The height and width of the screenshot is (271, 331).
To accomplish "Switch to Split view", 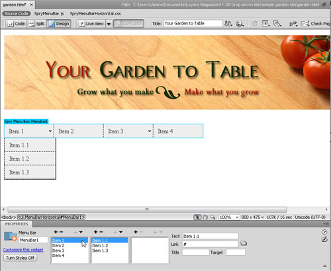I will point(36,24).
